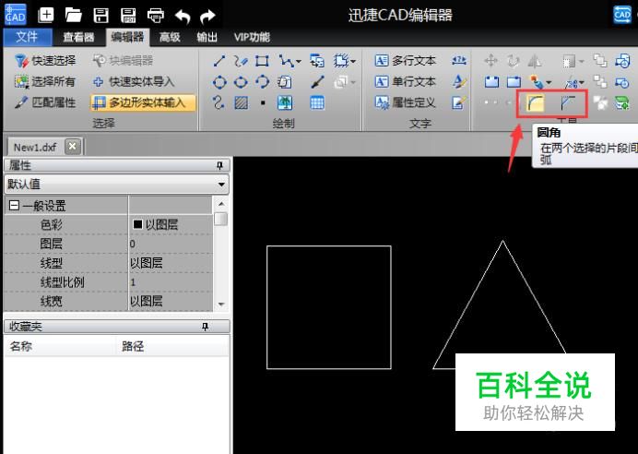Switch to the VIP功能 tab

(252, 38)
